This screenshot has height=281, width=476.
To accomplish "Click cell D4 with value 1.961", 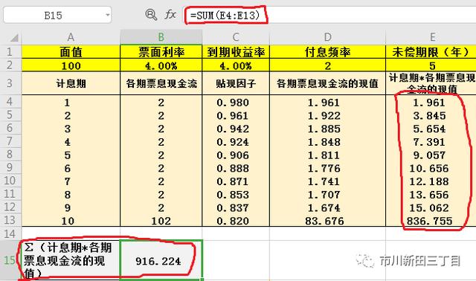I will pyautogui.click(x=327, y=103).
